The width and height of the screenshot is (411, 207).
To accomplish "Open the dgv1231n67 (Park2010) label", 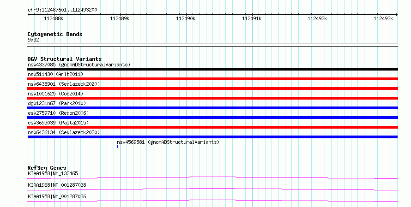I will tap(57, 103).
